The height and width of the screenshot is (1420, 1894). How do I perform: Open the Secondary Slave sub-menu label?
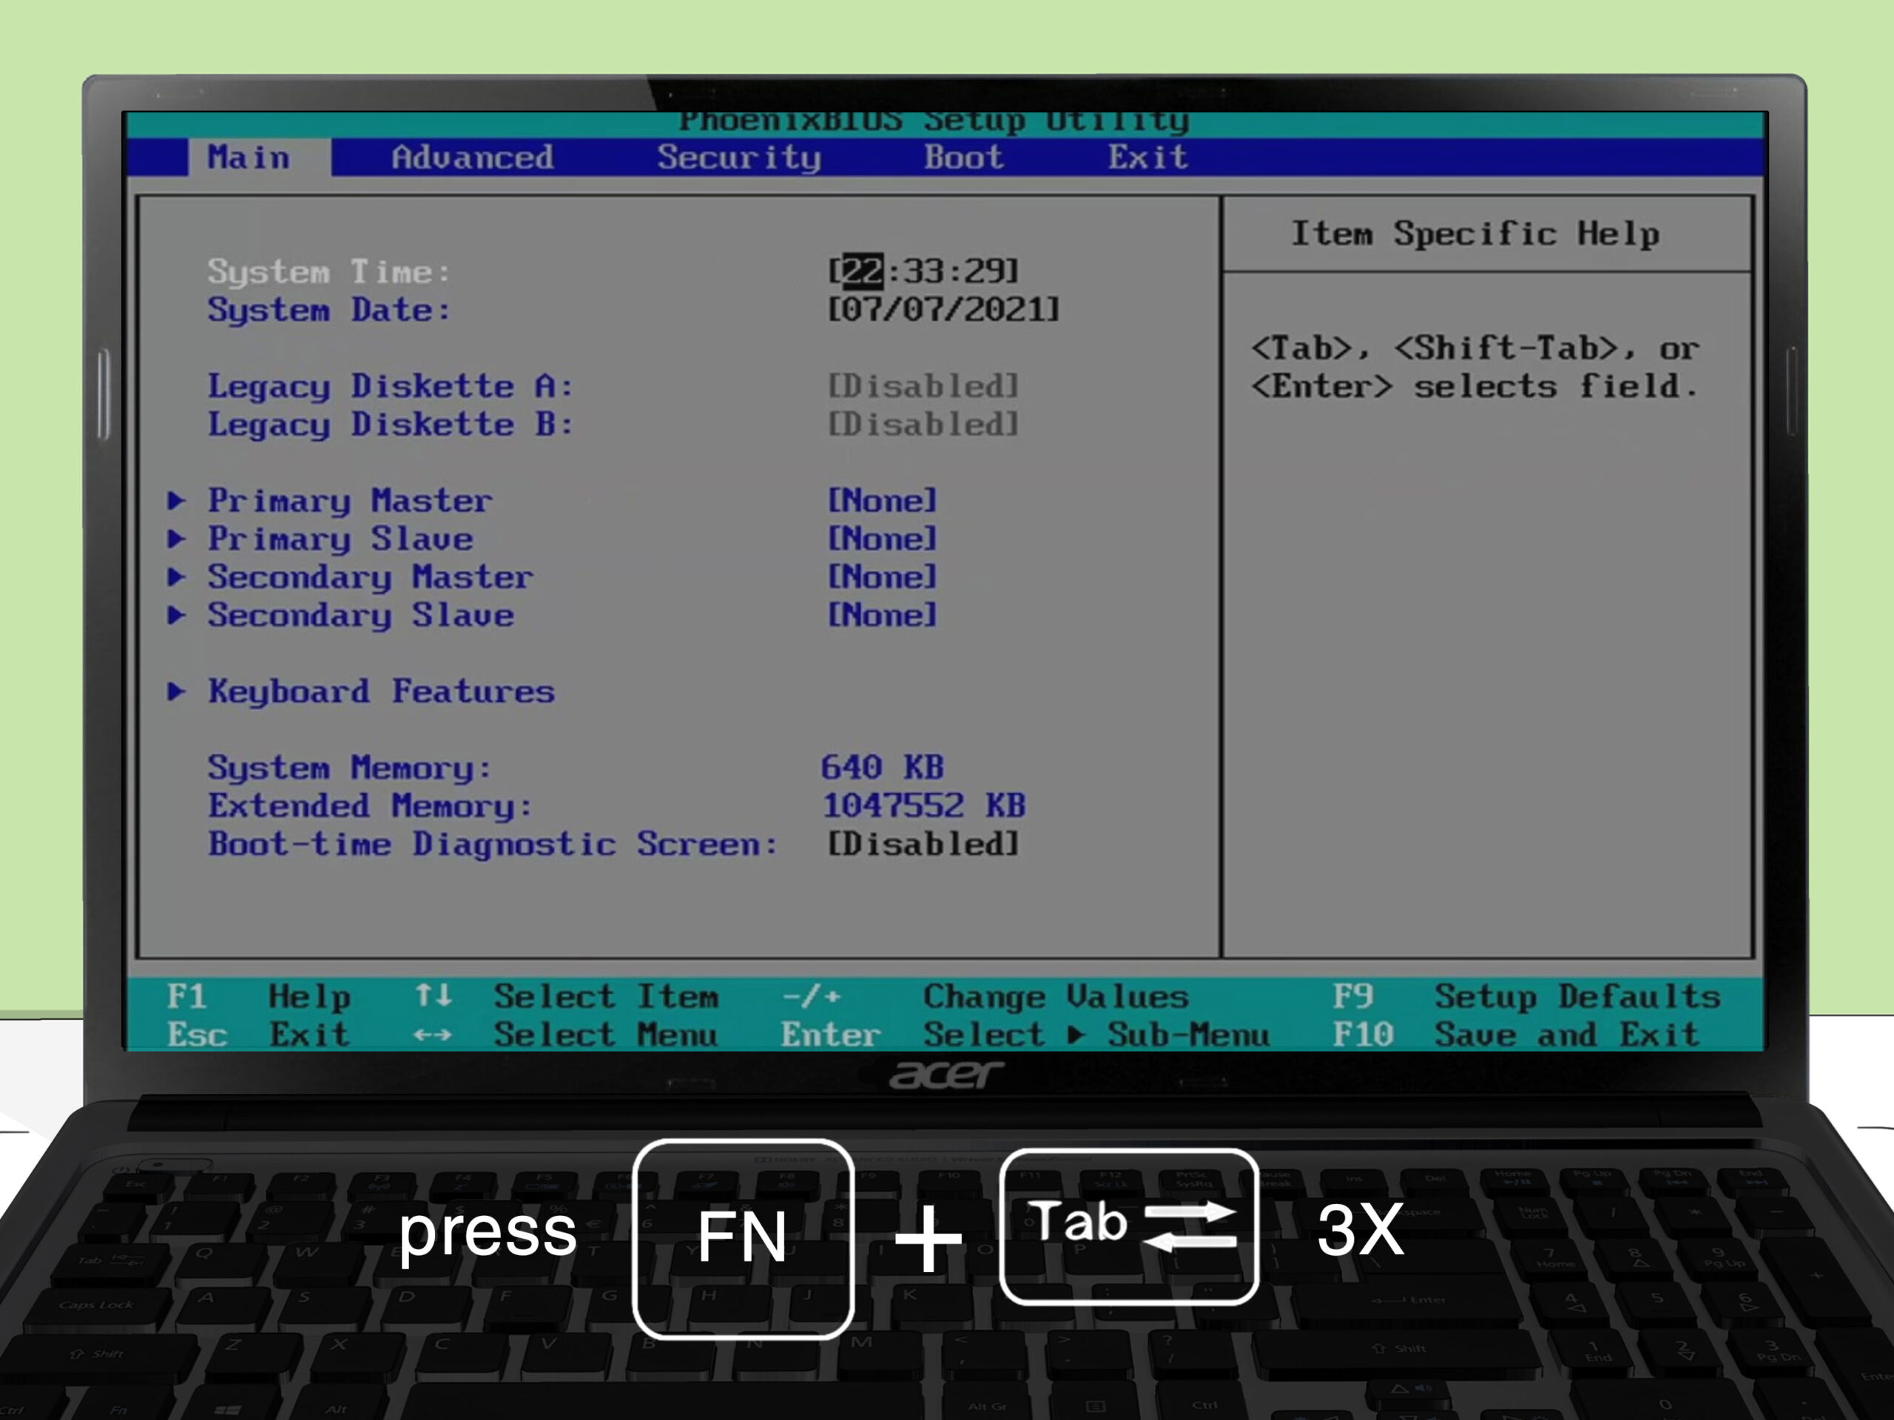tap(361, 615)
